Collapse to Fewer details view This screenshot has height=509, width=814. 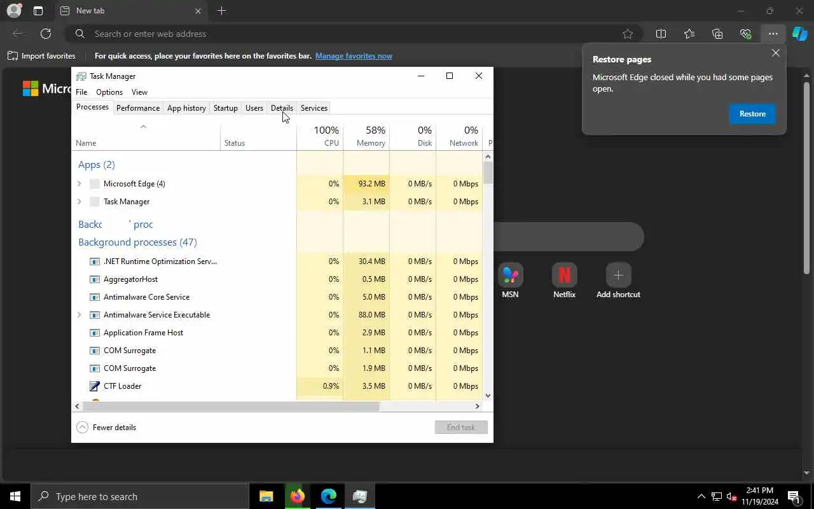[106, 428]
